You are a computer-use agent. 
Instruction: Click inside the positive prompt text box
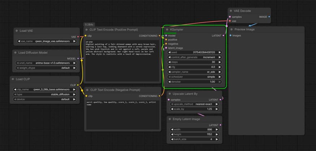tap(122, 60)
